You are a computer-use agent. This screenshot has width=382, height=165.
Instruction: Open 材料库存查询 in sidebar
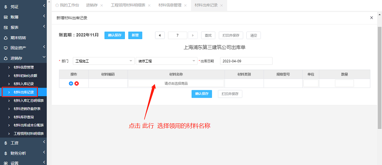coord(23,117)
